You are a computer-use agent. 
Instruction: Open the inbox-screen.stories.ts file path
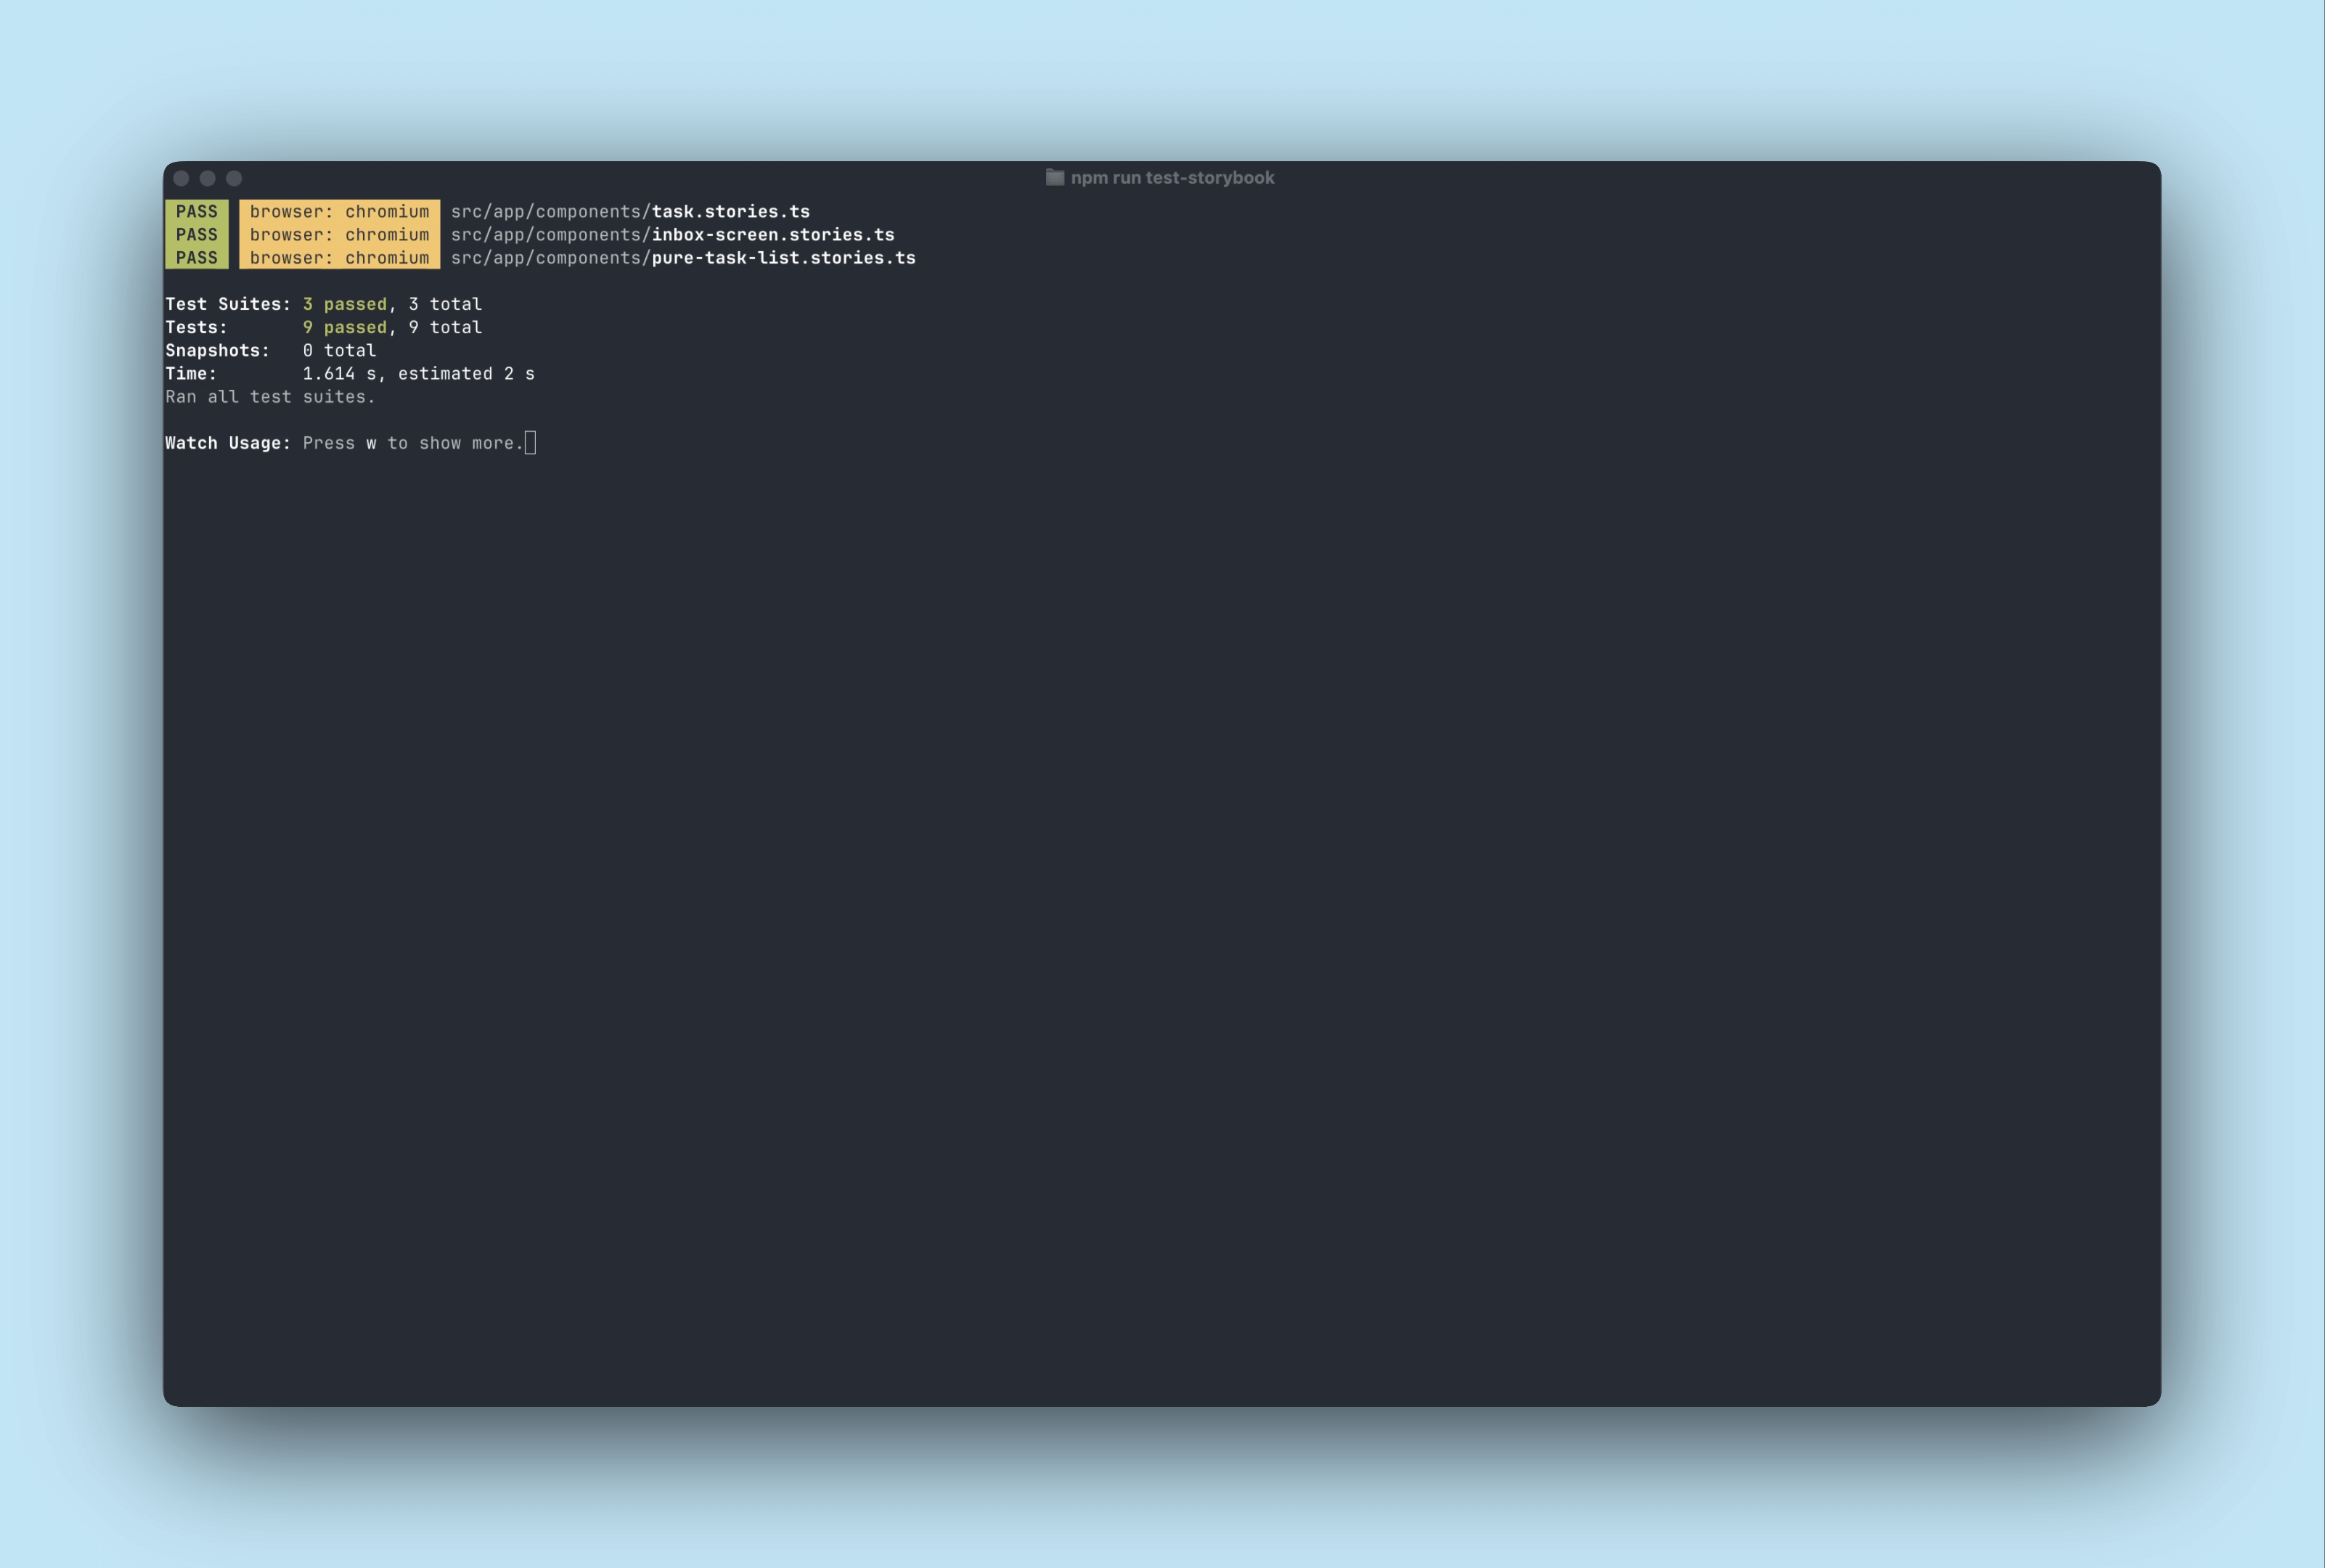672,234
